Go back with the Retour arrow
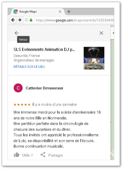Viewport: 123px width, 169px height. pos(17,33)
